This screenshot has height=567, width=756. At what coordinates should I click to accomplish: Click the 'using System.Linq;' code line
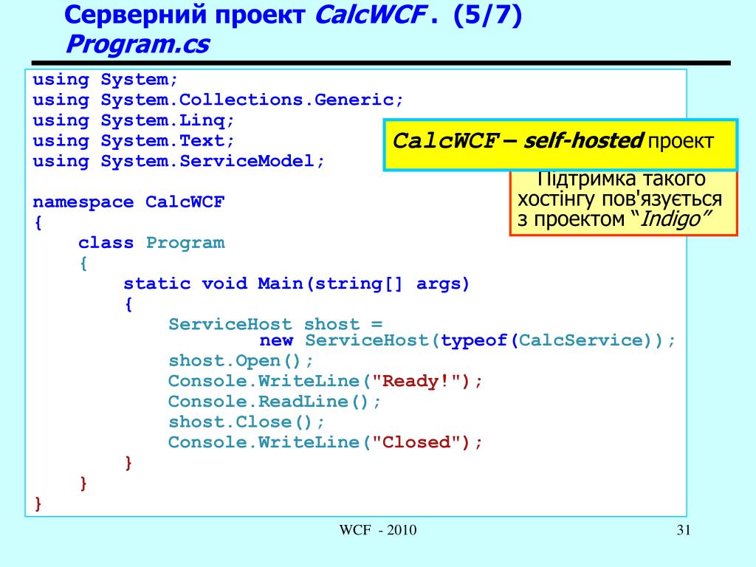(x=133, y=120)
